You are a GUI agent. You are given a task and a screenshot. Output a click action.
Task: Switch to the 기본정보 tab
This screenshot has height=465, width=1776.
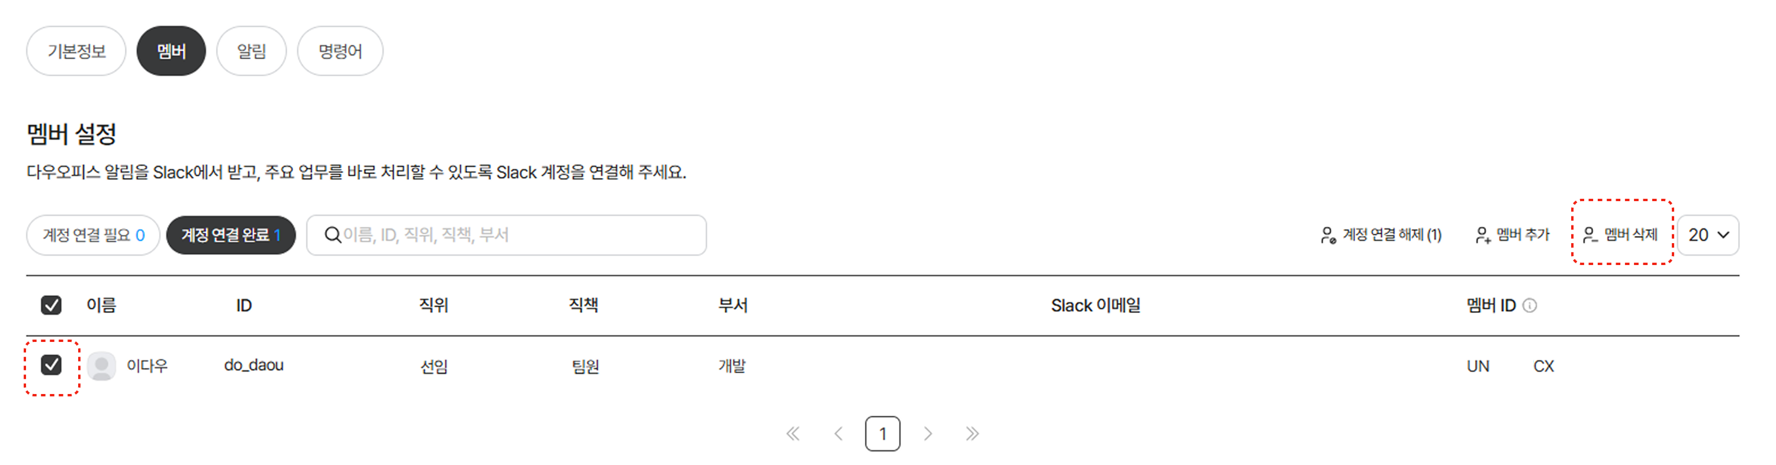[76, 51]
